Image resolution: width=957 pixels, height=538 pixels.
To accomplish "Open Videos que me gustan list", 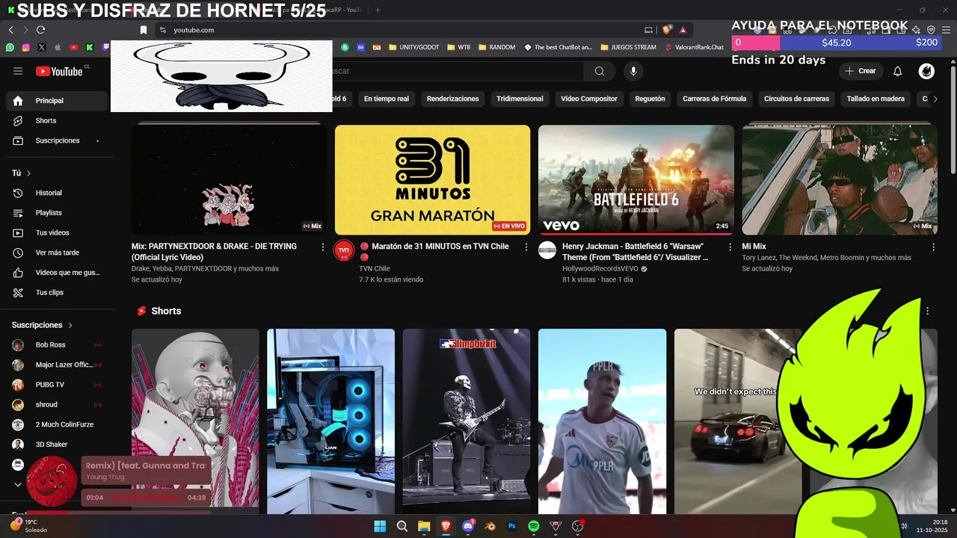I will (x=58, y=273).
